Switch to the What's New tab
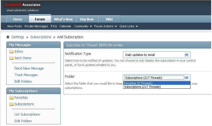This screenshot has width=212, height=126. pos(63,19)
